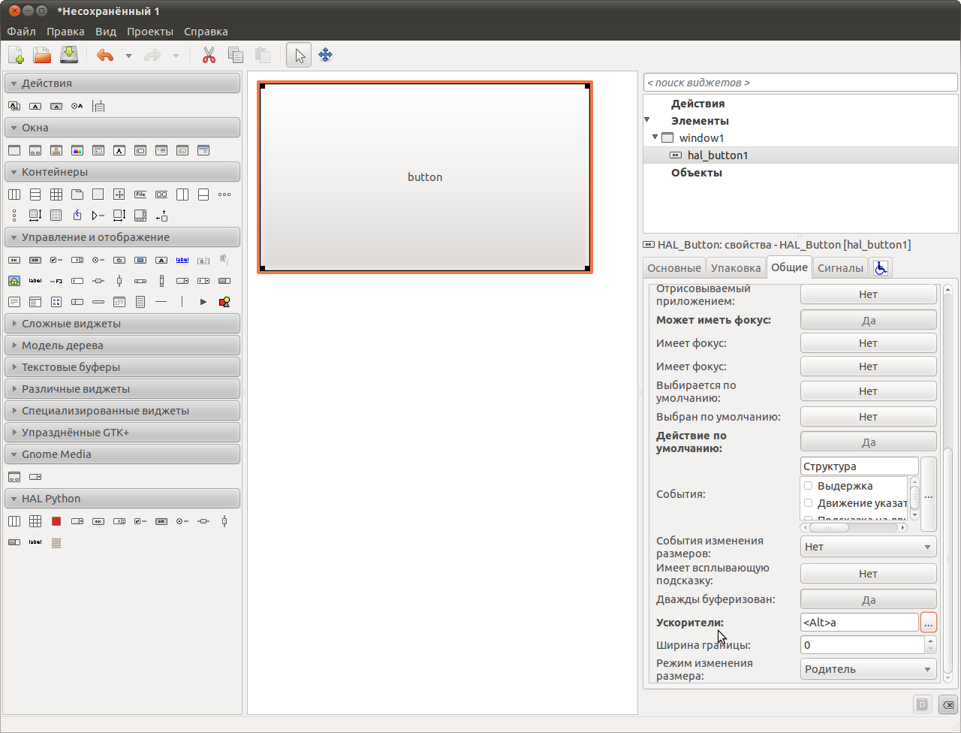The width and height of the screenshot is (961, 733).
Task: Open the Справка menu
Action: pyautogui.click(x=206, y=32)
